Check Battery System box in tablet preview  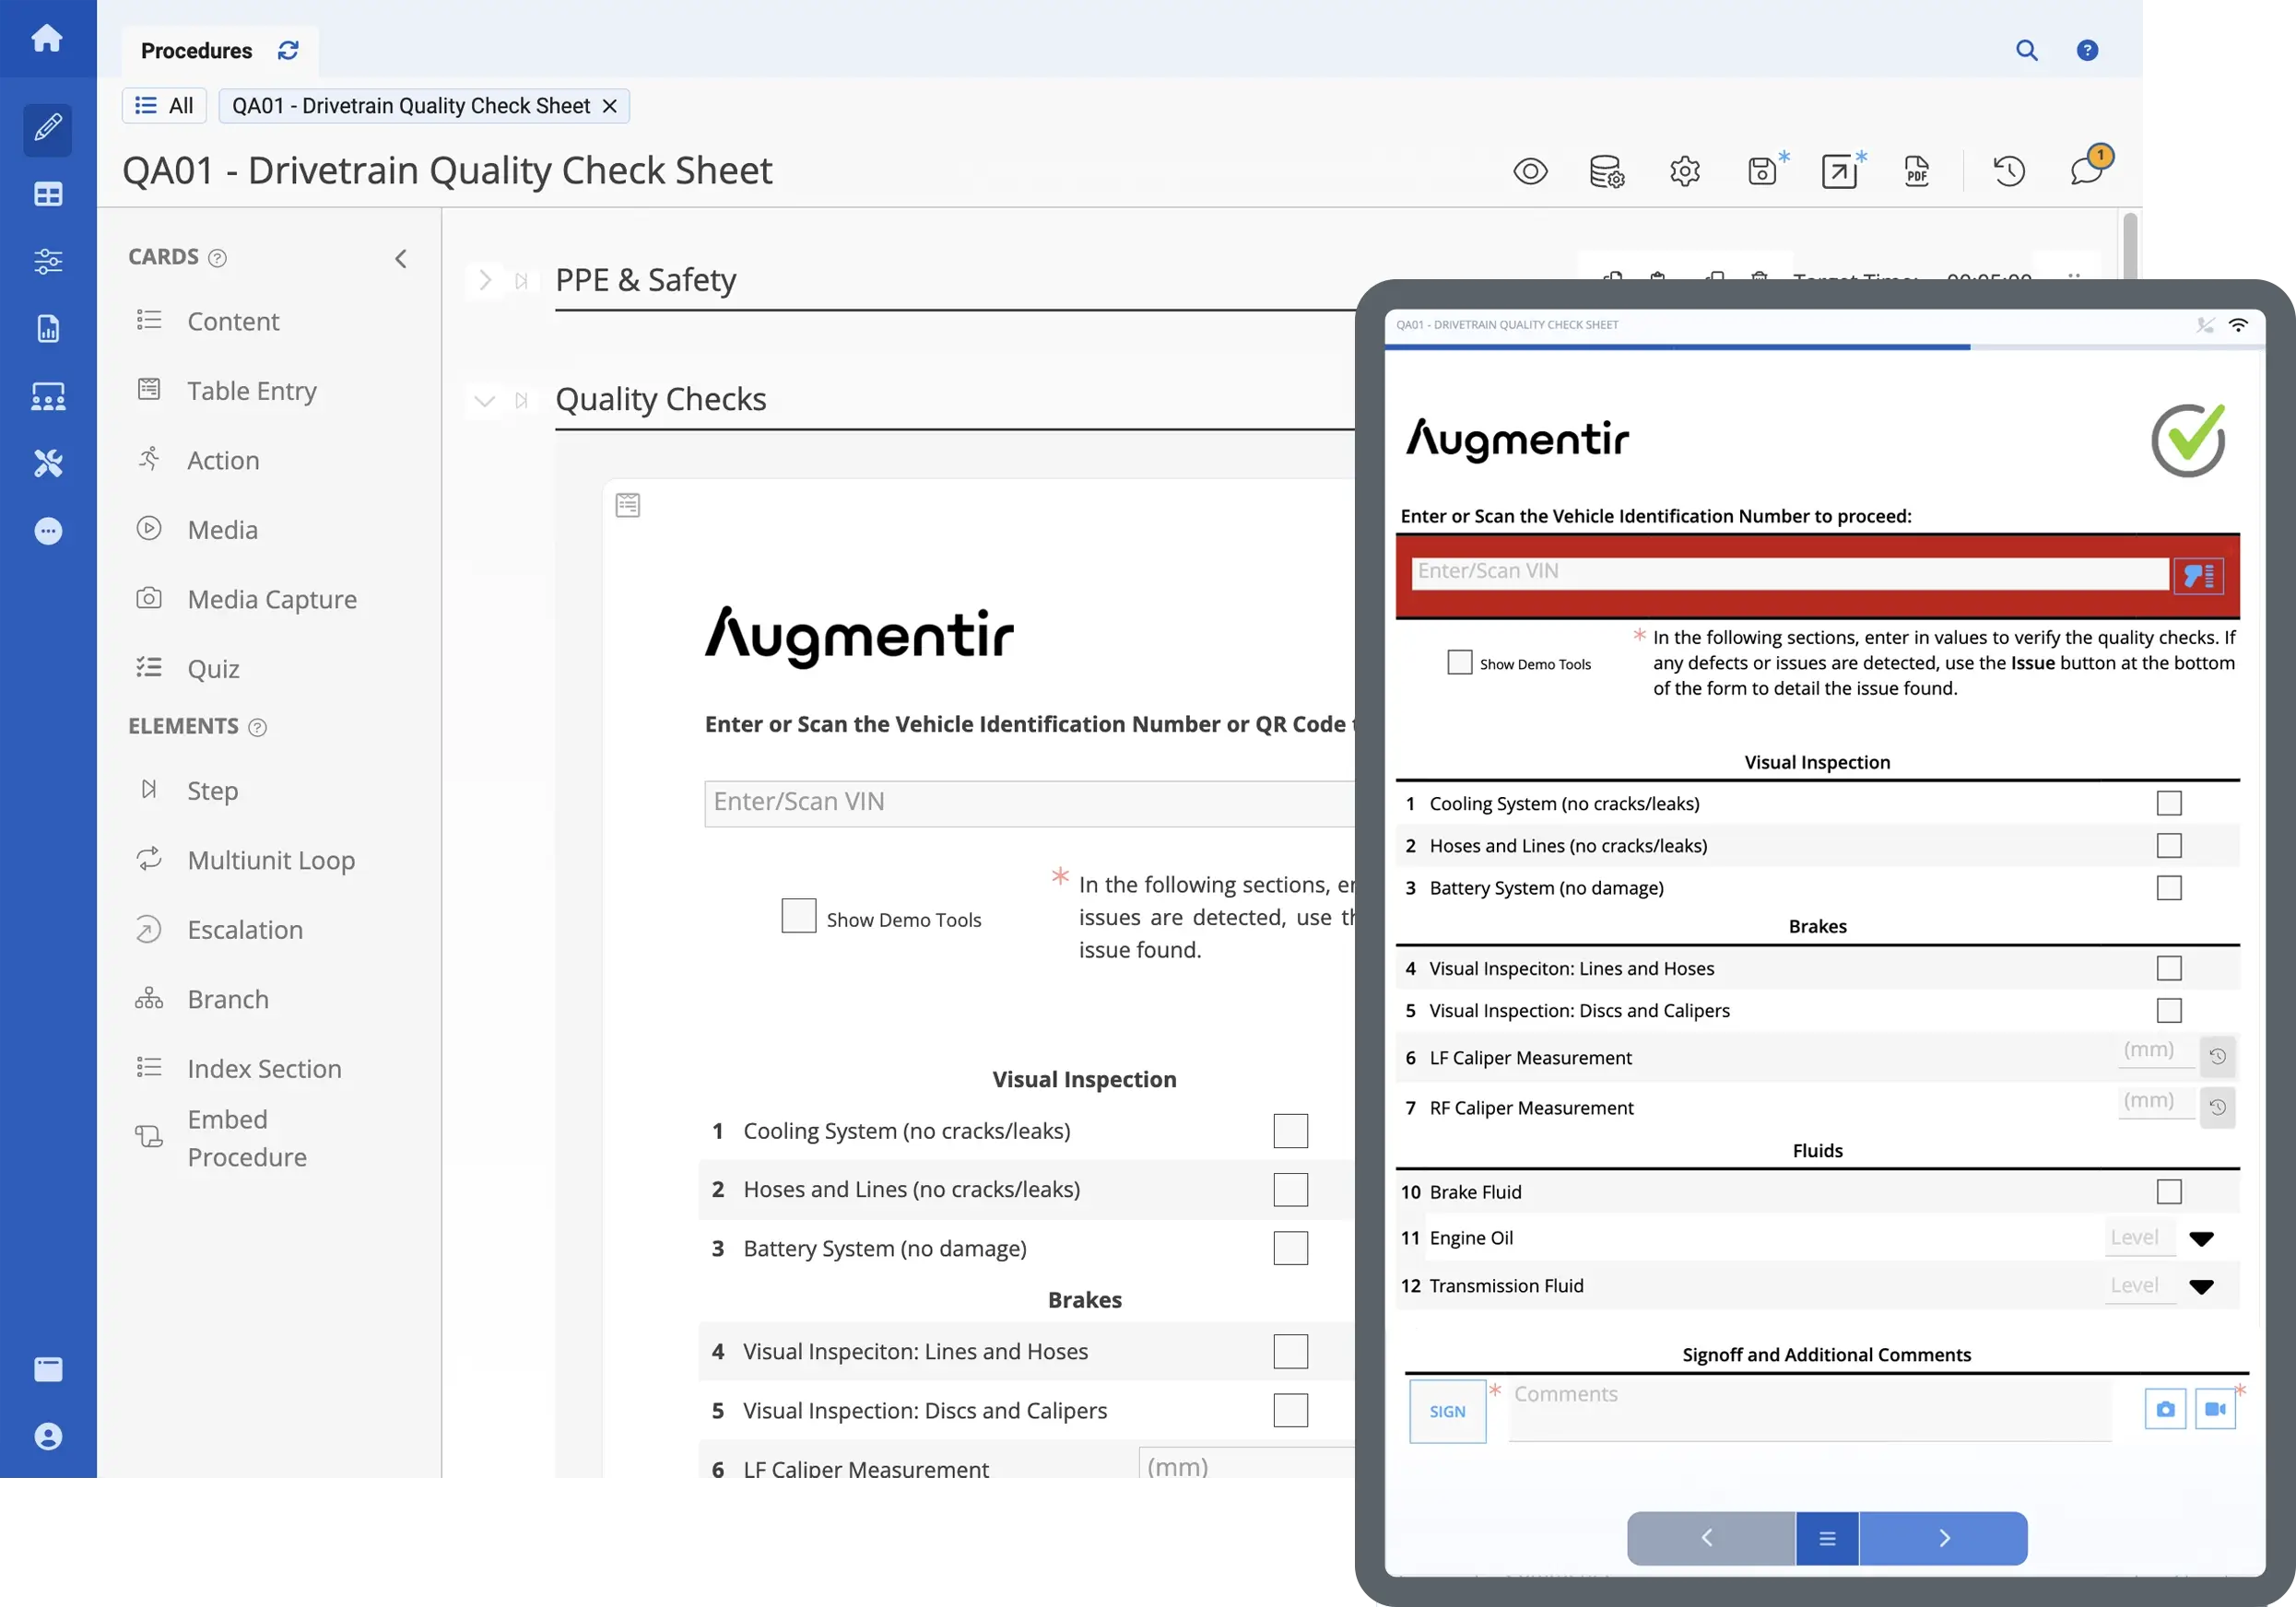[x=2168, y=888]
